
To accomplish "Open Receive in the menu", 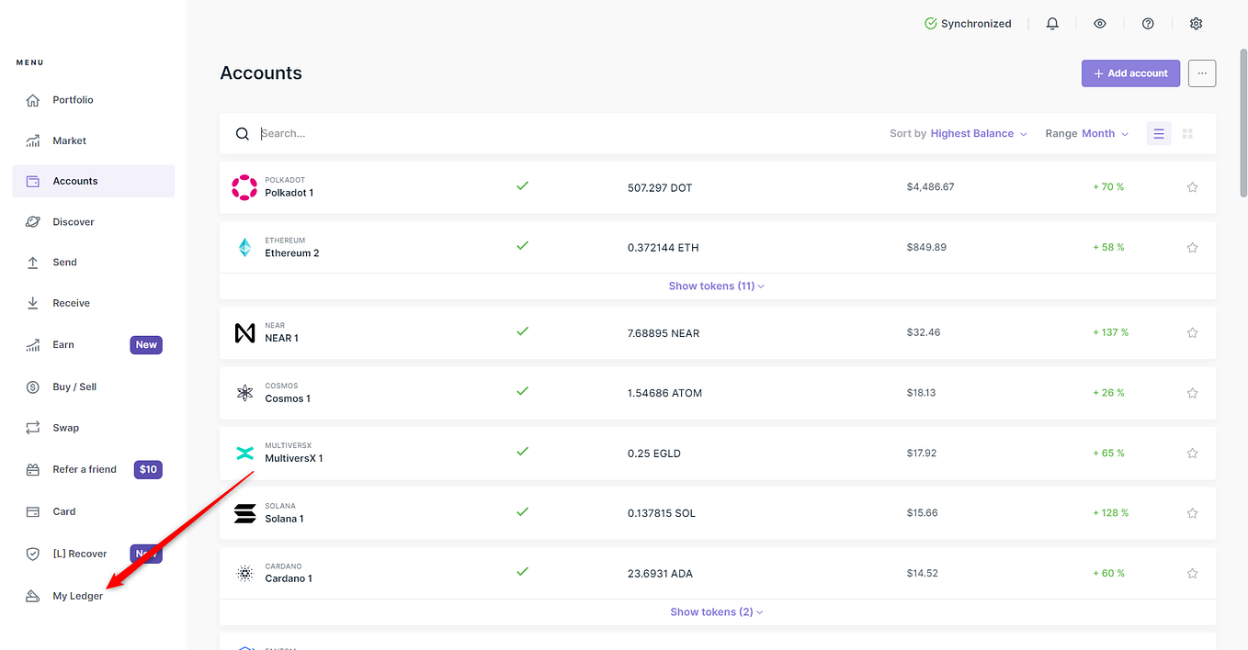I will [94, 303].
